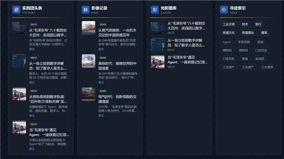This screenshot has height=159, width=284.
Task: Open 从一张立绘到数字讲解员 headline in Top News
Action: point(48,66)
